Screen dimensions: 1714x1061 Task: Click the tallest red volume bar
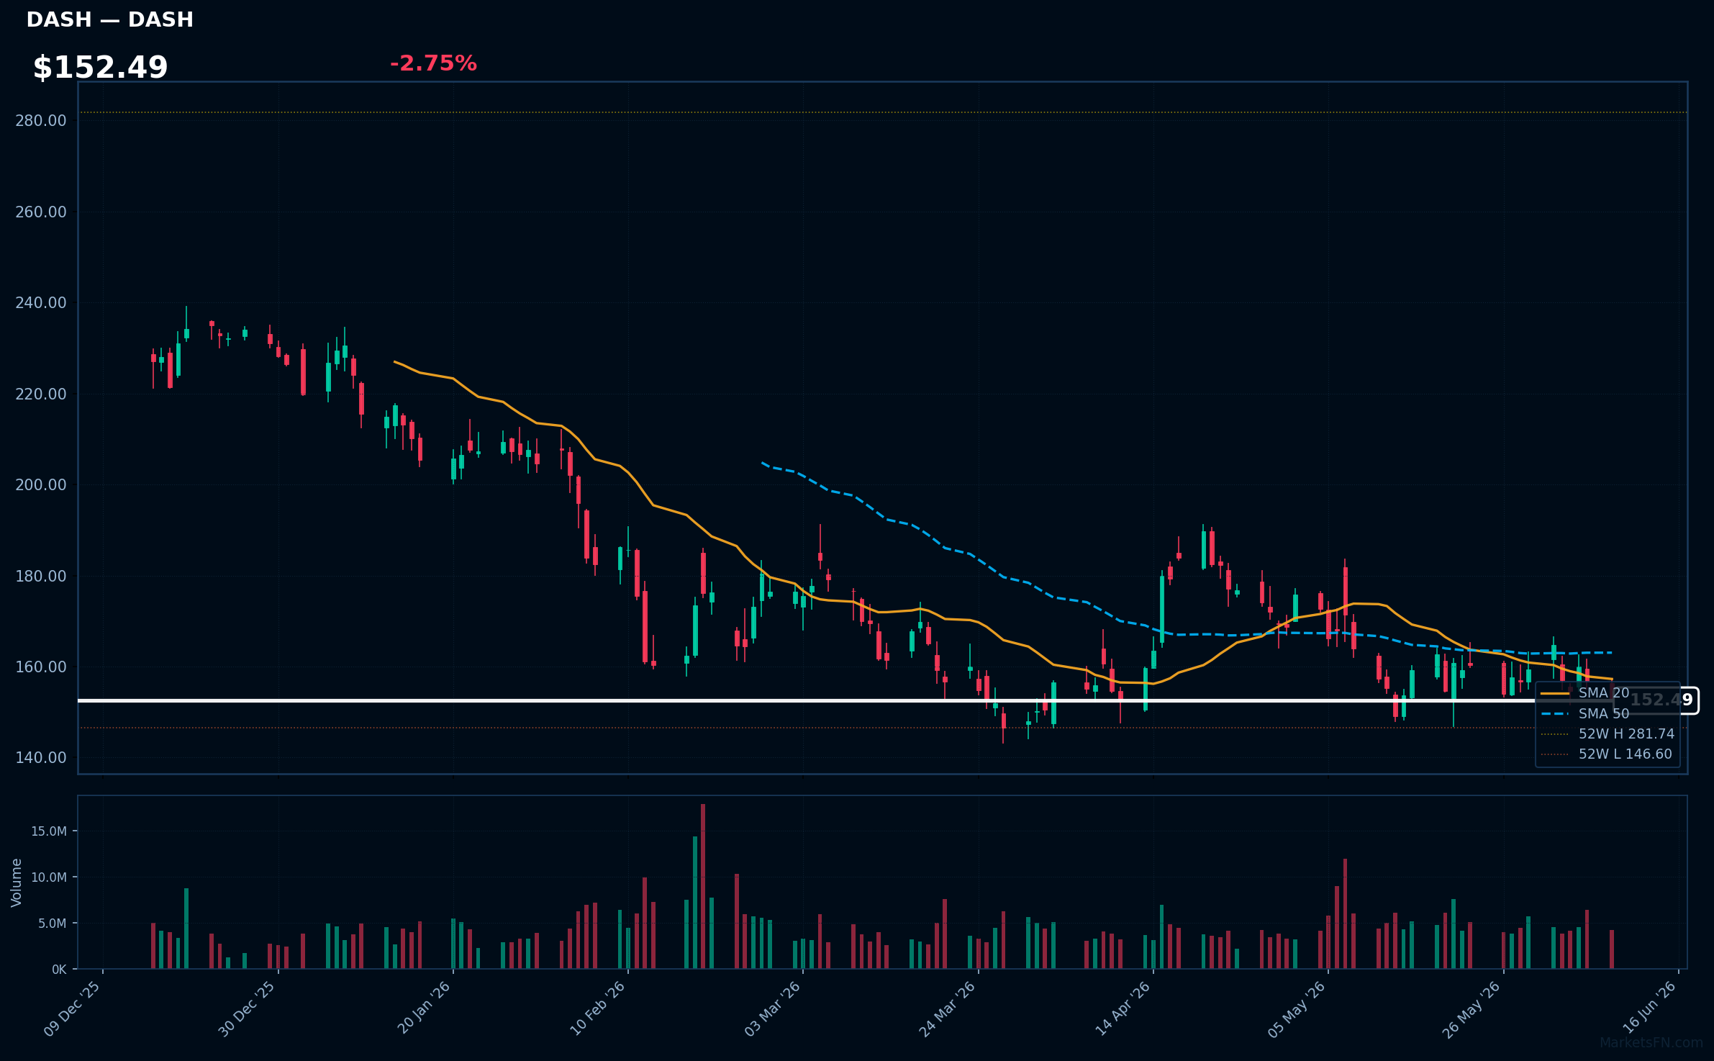703,886
